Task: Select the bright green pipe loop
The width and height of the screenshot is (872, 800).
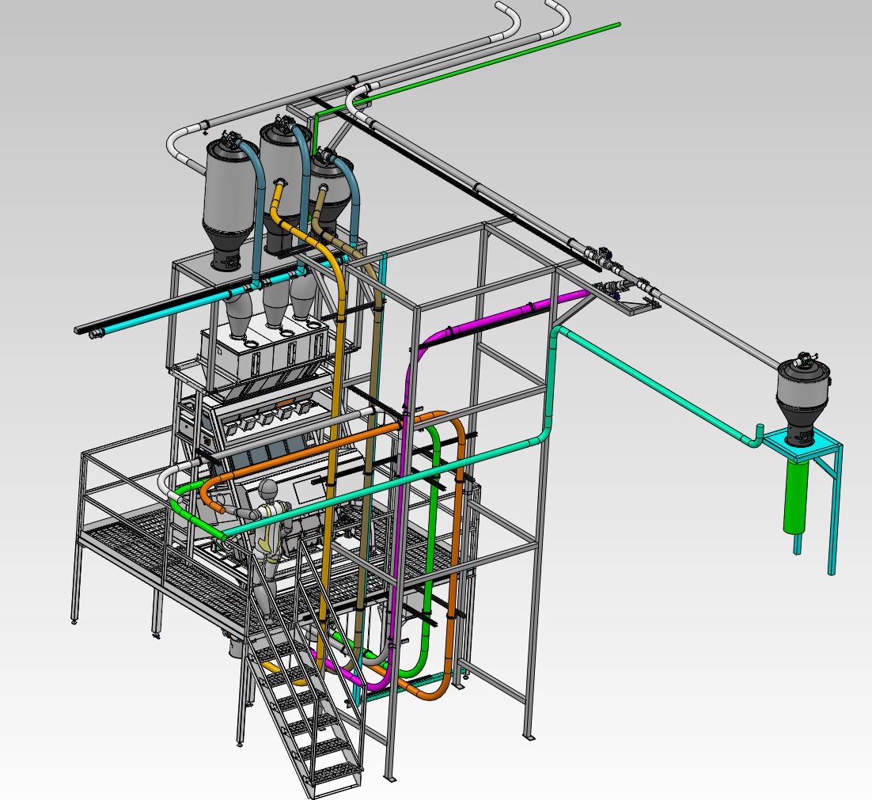Action: pyautogui.click(x=433, y=554)
